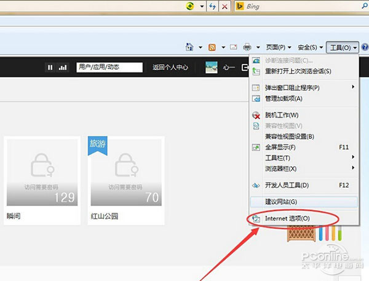Click the 瞬间 album title
This screenshot has width=369, height=281.
click(14, 216)
